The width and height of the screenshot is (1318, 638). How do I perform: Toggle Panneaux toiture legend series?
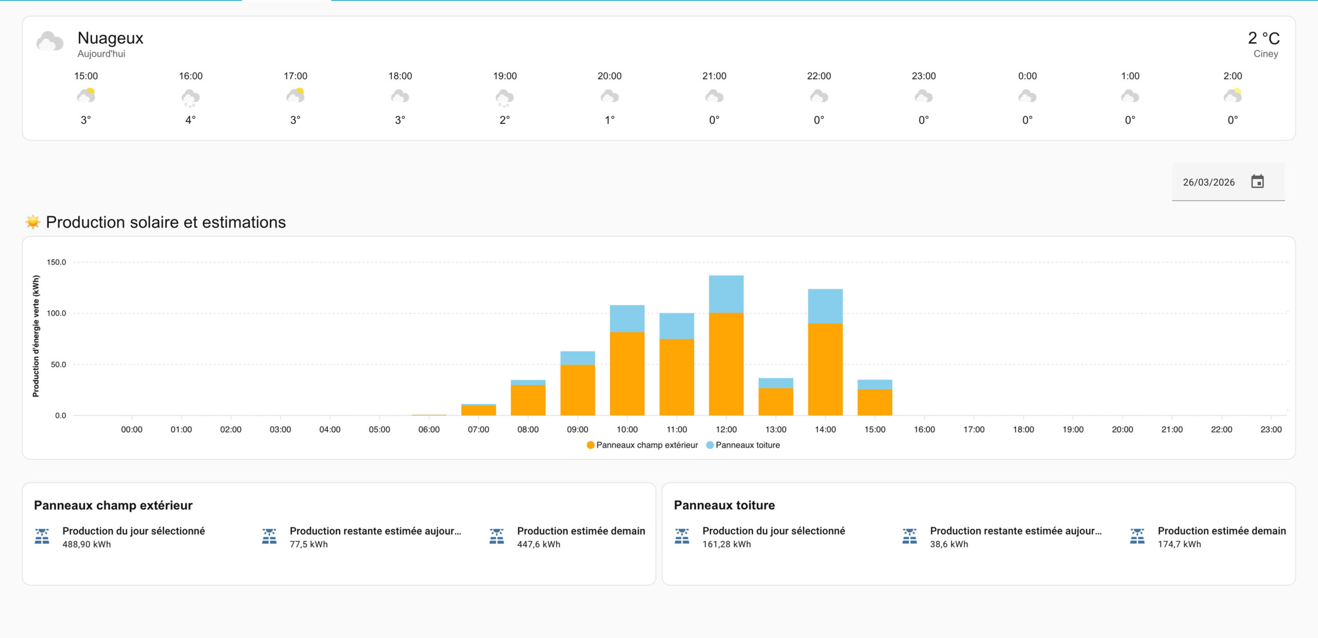[x=747, y=445]
